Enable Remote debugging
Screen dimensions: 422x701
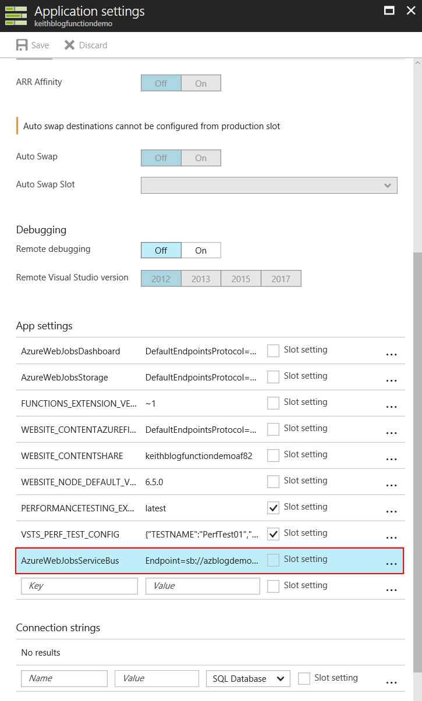201,250
